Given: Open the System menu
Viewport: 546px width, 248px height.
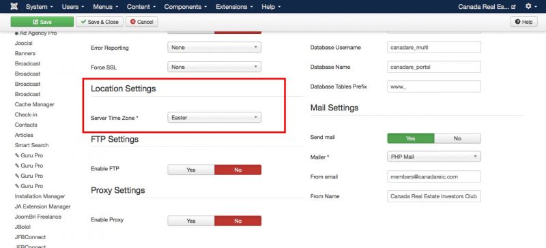Looking at the screenshot, I should (40, 7).
